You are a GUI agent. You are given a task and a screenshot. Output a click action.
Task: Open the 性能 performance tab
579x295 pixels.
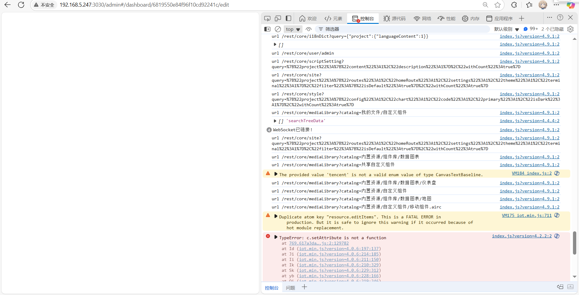(447, 18)
